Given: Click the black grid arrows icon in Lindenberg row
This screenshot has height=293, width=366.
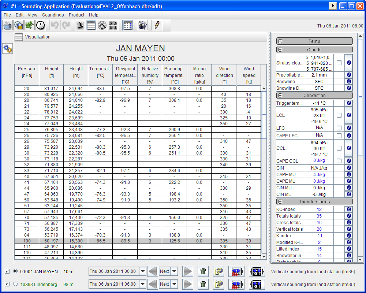Looking at the screenshot, I should (257, 284).
